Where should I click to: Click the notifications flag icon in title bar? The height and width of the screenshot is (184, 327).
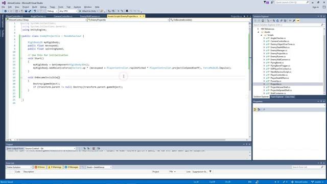click(x=266, y=2)
